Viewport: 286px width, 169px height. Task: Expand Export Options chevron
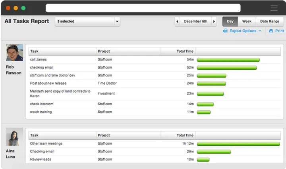coord(260,31)
